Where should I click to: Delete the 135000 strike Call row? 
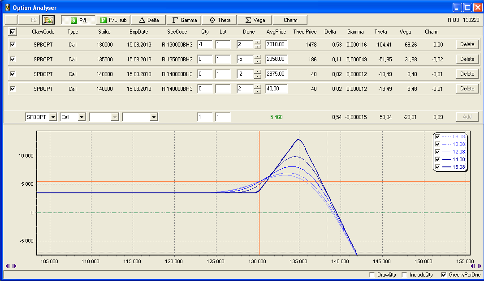[467, 59]
